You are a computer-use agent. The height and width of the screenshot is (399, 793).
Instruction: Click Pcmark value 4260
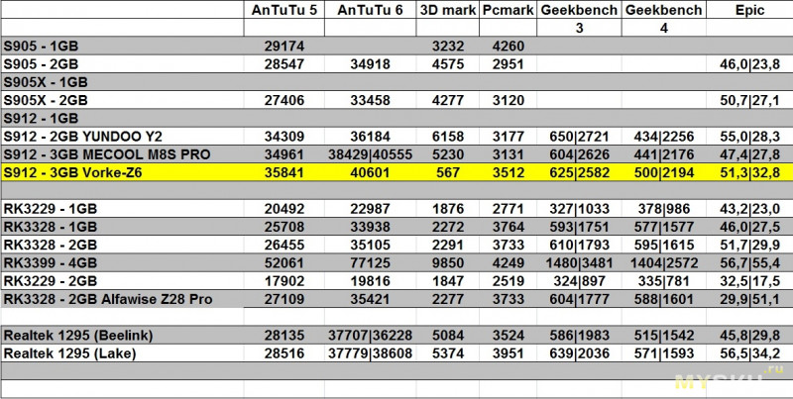click(x=509, y=47)
